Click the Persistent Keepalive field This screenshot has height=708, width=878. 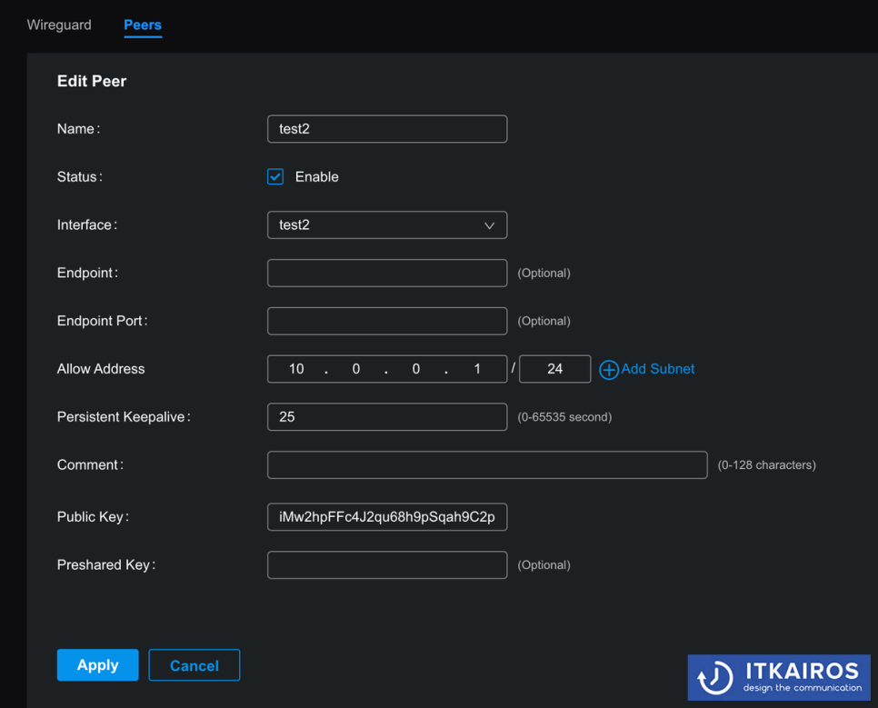click(x=387, y=417)
